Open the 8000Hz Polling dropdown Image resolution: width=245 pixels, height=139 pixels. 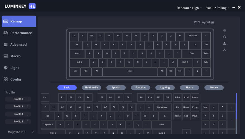pos(217,8)
